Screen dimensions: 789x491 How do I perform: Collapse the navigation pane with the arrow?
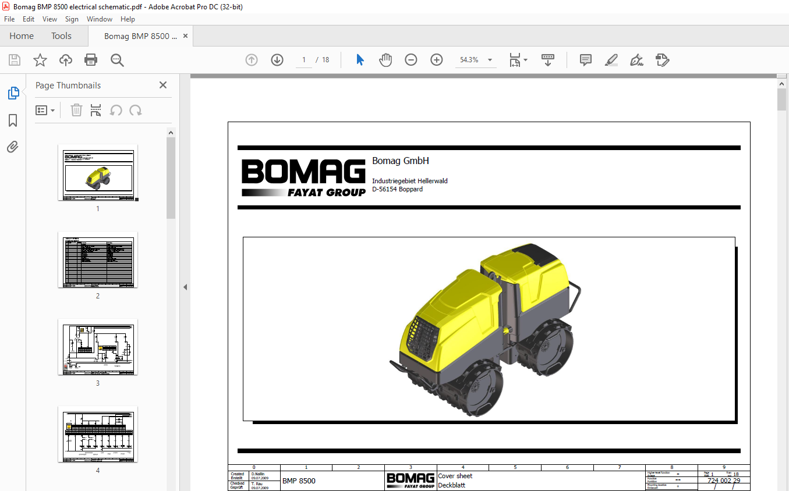click(x=185, y=287)
